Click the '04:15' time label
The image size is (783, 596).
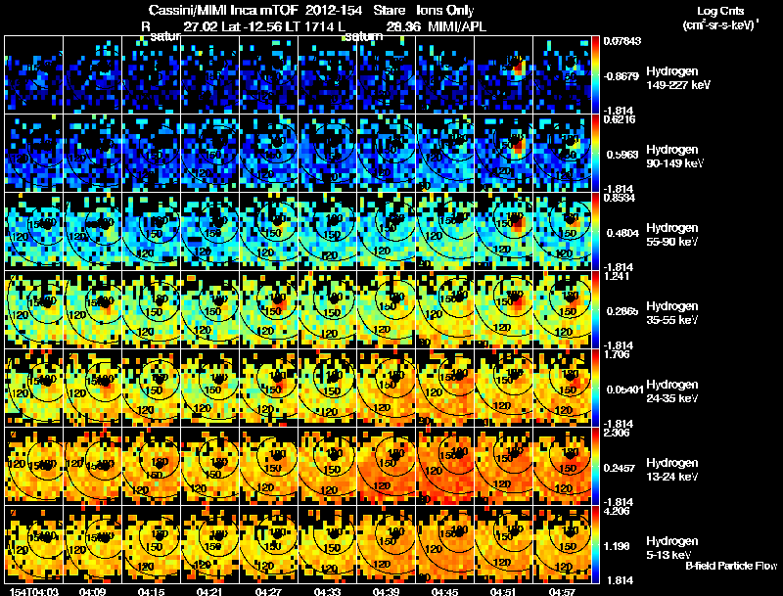tap(152, 591)
